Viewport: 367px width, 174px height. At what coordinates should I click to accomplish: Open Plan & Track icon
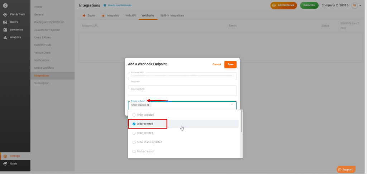tap(5, 14)
